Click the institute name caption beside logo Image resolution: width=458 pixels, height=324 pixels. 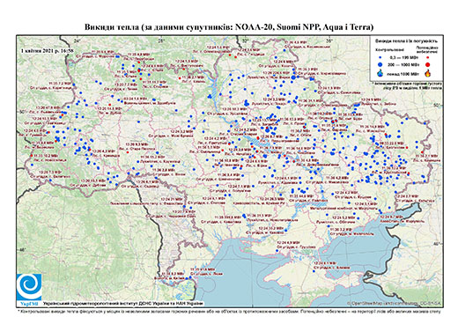point(123,303)
